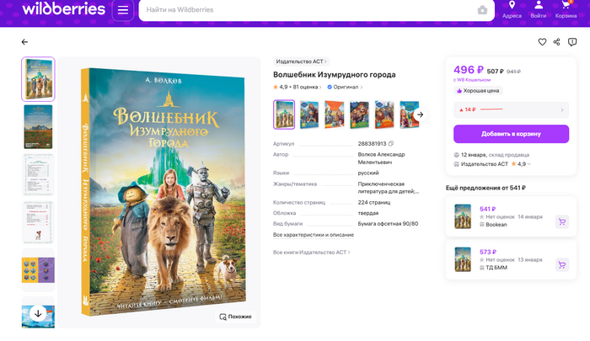Add the ТД БММ 573 ₽ offer to cart

[562, 265]
